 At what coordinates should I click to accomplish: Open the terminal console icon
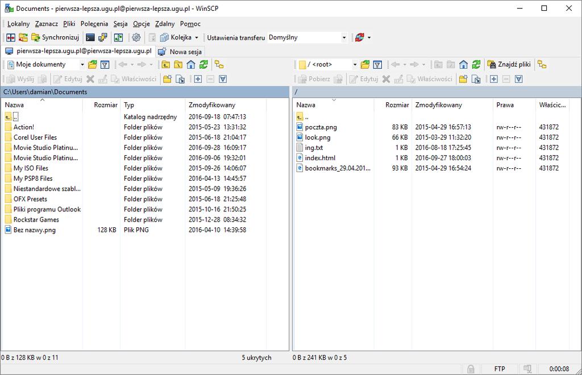point(90,37)
